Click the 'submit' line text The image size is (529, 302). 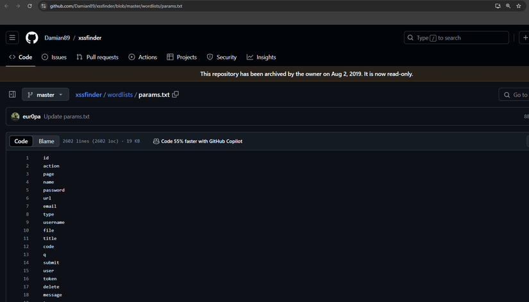(x=51, y=262)
